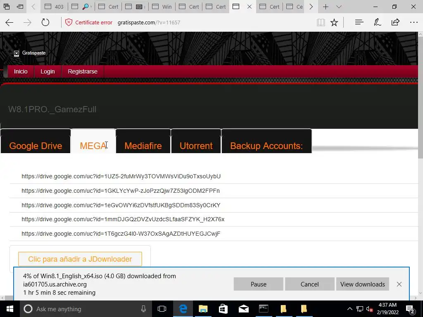The image size is (423, 317).
Task: Open the Hub favorites list icon
Action: pos(359,22)
